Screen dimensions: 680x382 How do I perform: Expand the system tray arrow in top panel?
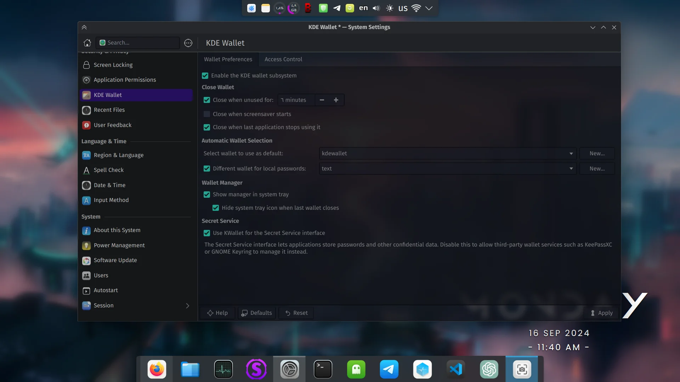(429, 8)
